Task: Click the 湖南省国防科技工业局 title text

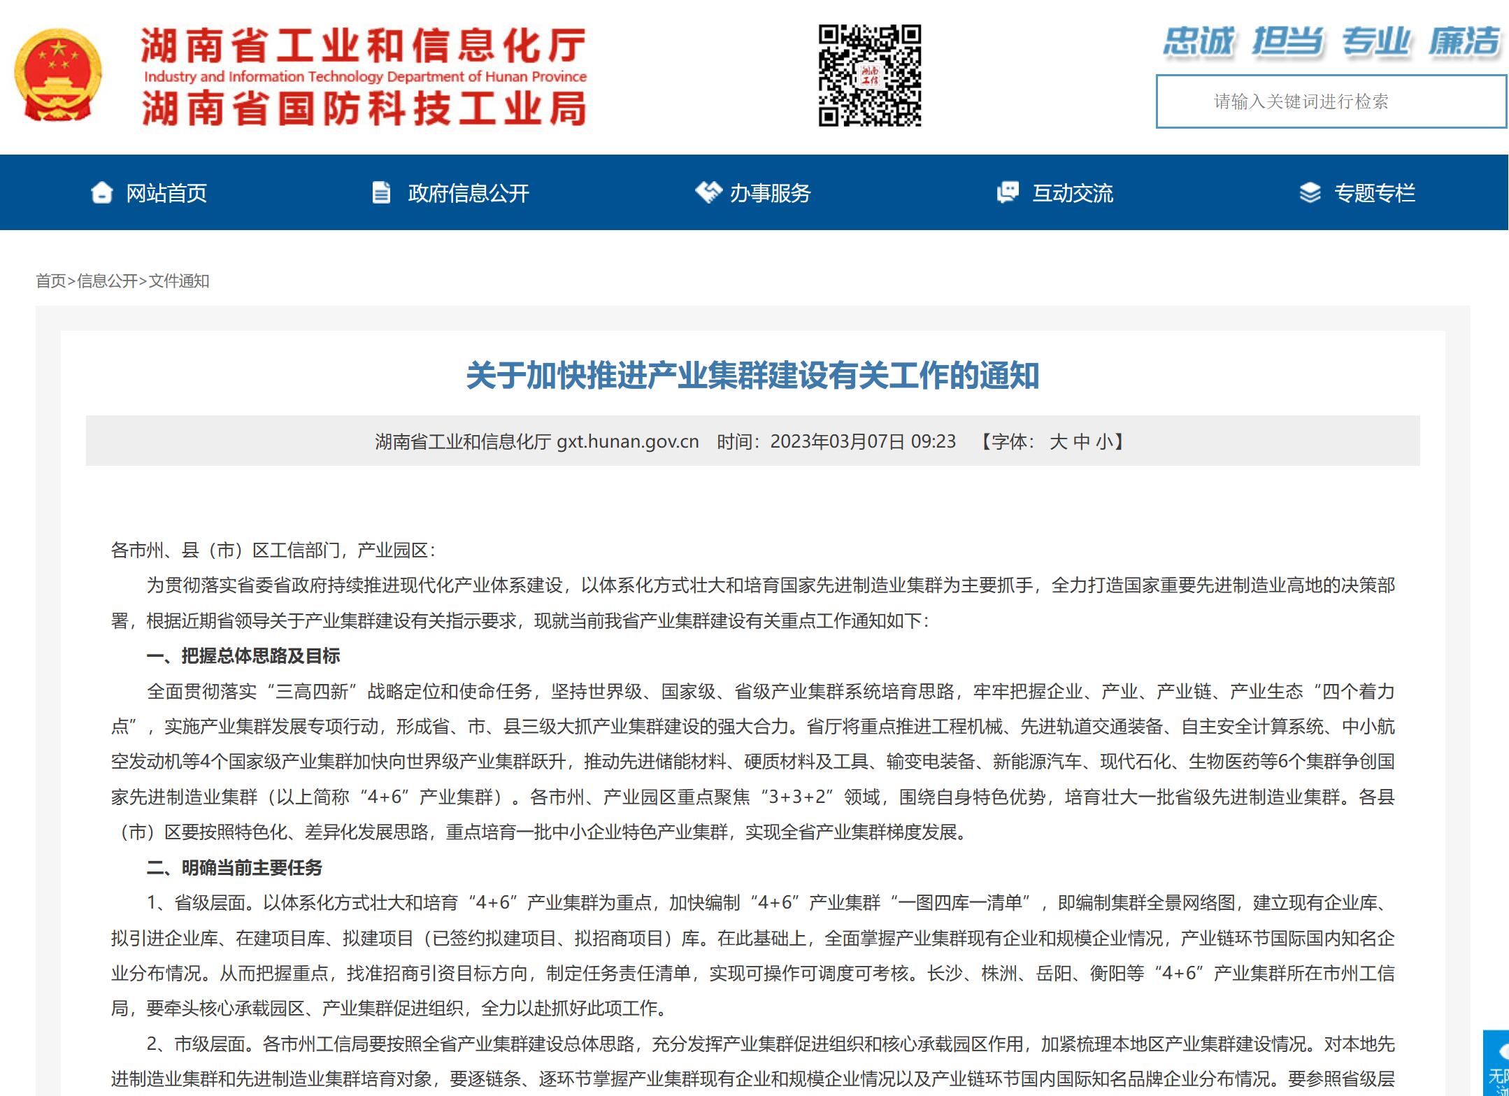Action: coord(364,109)
